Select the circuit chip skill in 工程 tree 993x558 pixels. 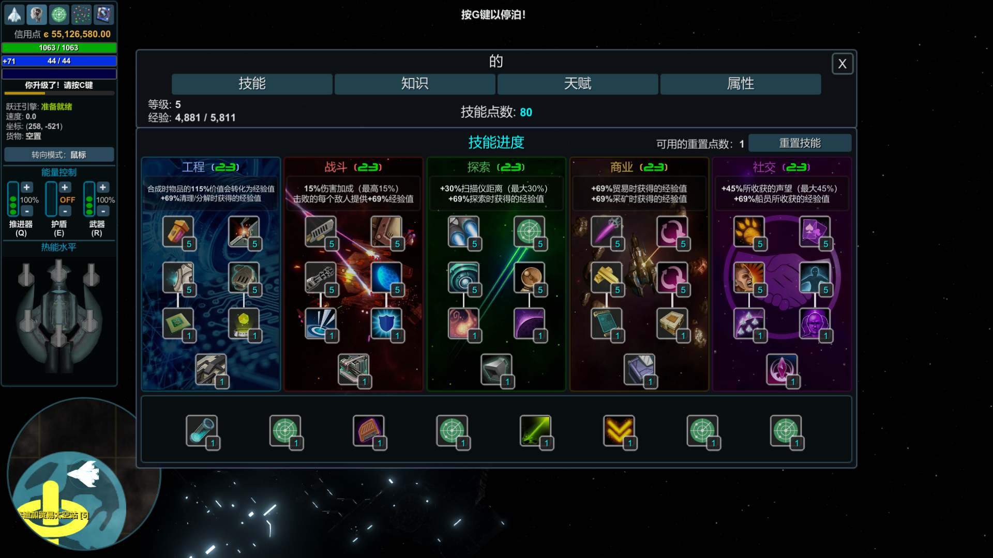tap(177, 323)
